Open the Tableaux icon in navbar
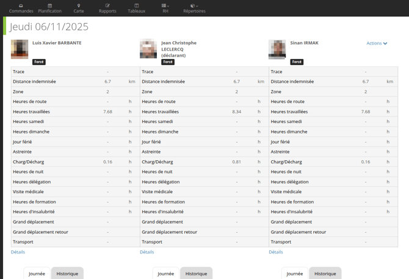 [x=137, y=6]
